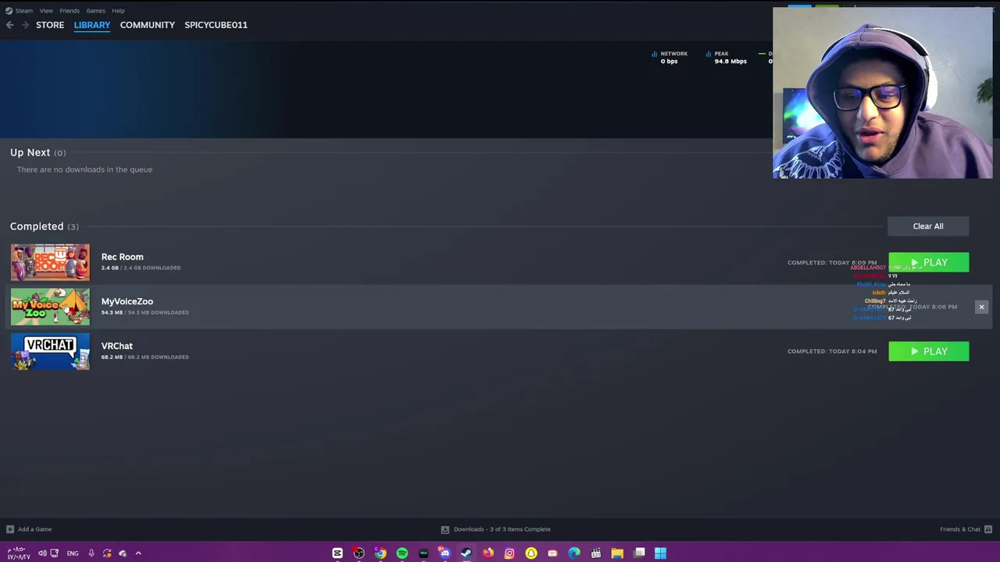Open CapCut from the taskbar
Image resolution: width=1000 pixels, height=562 pixels.
[337, 553]
